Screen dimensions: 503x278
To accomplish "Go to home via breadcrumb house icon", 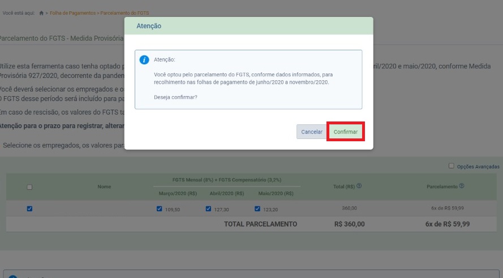I will tap(41, 12).
